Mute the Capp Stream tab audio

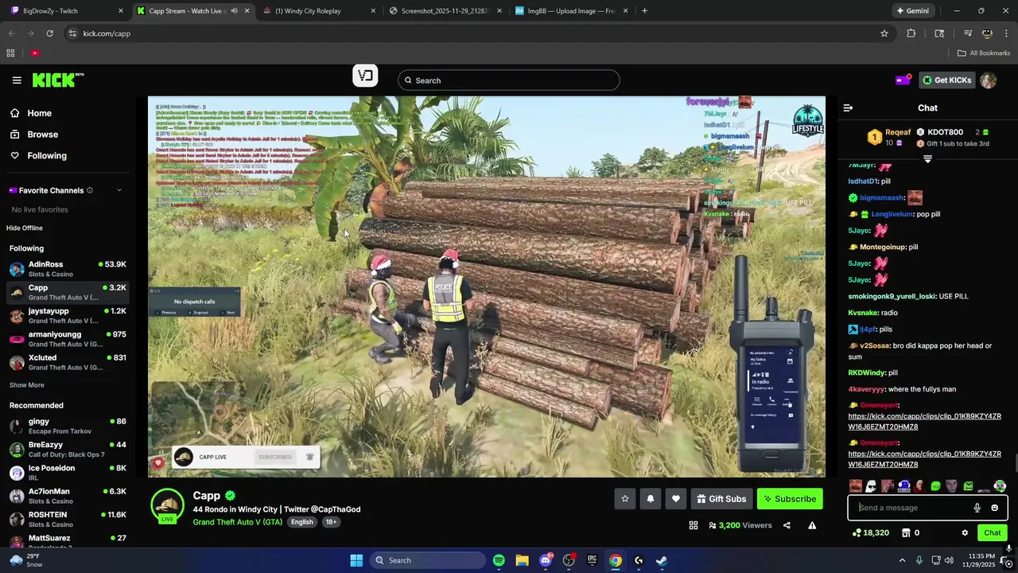tap(234, 11)
